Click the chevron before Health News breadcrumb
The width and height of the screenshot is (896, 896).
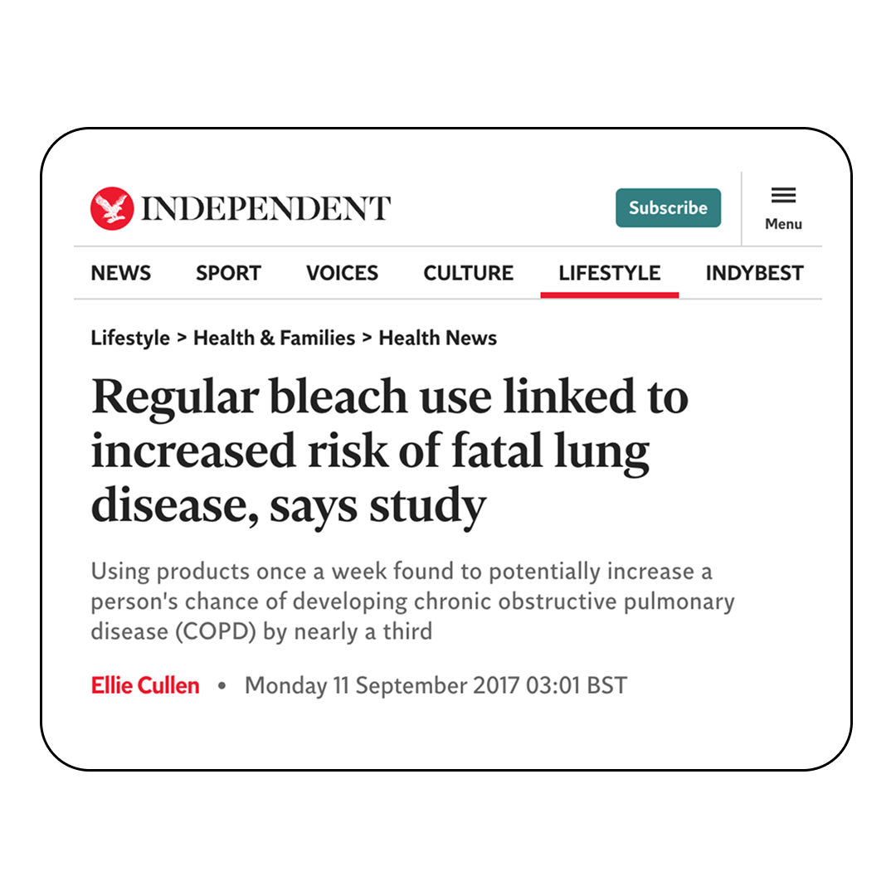(x=367, y=338)
